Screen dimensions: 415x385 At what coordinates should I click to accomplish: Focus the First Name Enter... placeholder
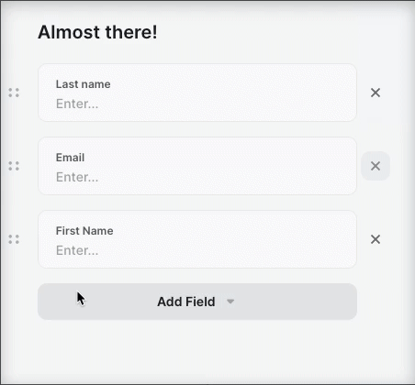pyautogui.click(x=77, y=250)
